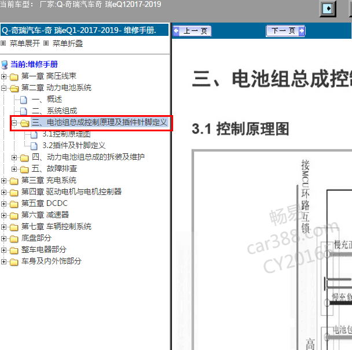352x350 pixels.
Task: Click folder icon of 底盘部分
Action: 14,239
